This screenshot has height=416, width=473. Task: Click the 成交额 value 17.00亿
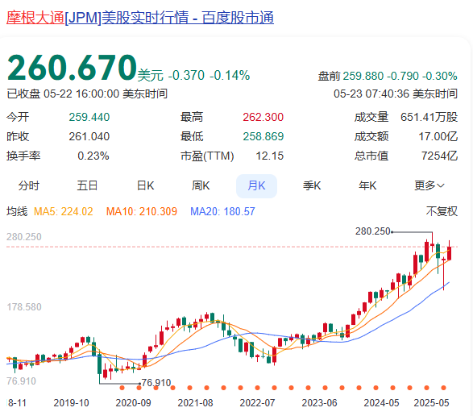coord(438,136)
